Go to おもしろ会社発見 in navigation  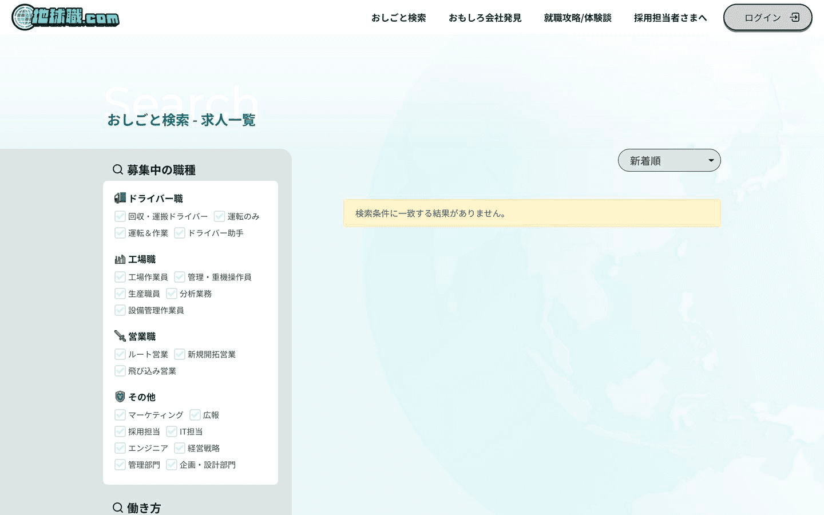485,18
